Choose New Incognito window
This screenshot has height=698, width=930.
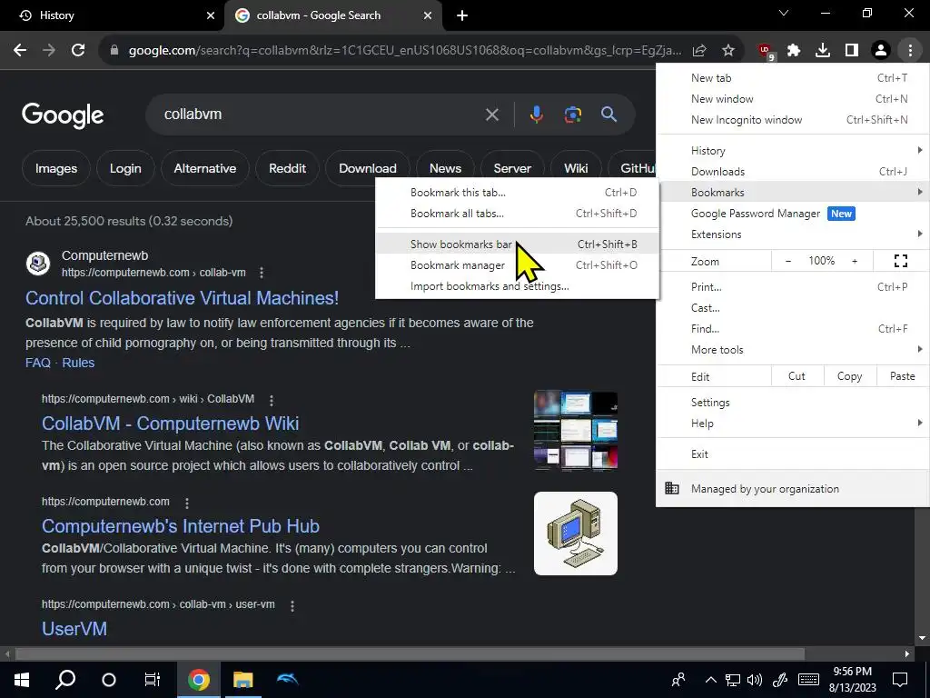coord(792,120)
